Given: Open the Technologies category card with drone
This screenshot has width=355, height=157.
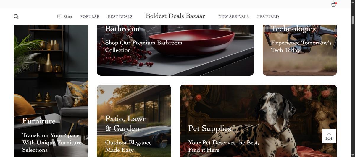Looking at the screenshot, I should point(300,50).
